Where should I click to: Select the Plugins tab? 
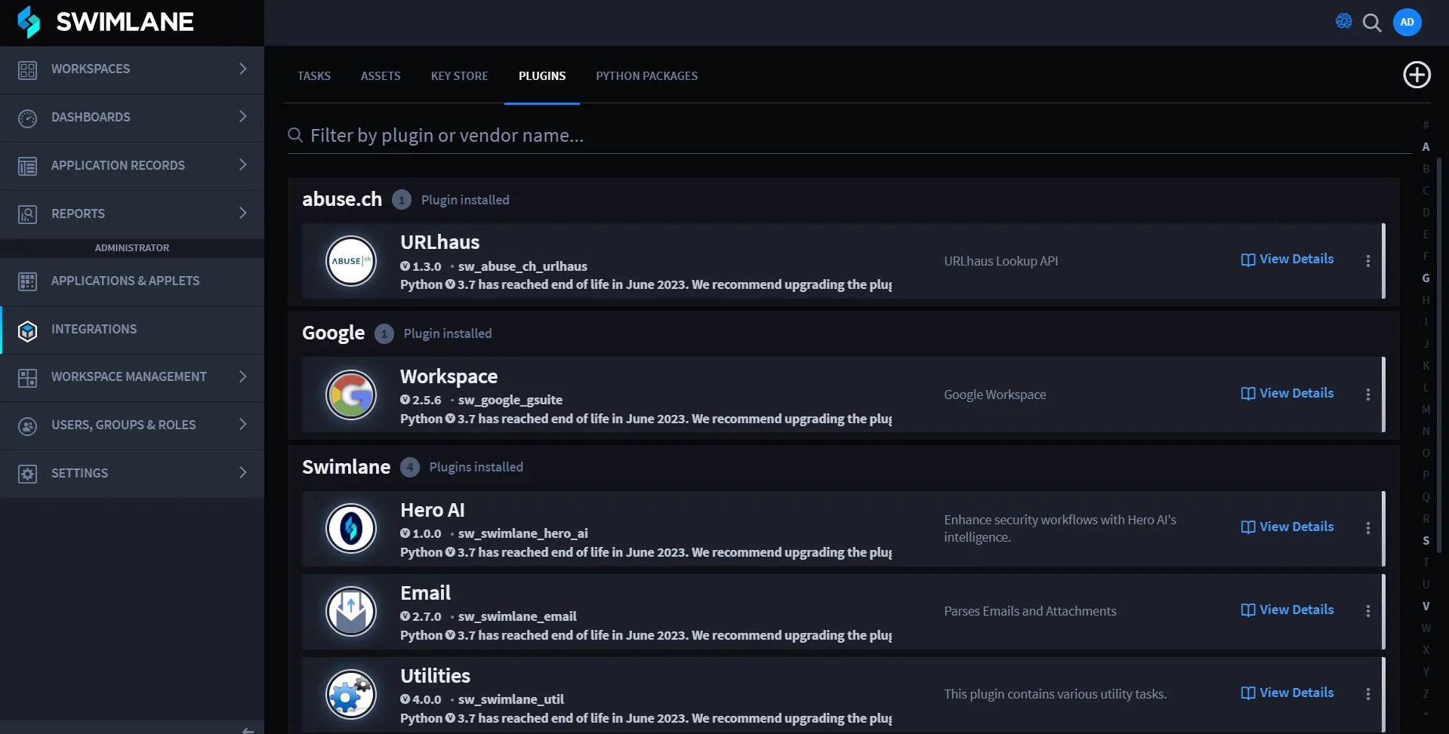pos(542,76)
